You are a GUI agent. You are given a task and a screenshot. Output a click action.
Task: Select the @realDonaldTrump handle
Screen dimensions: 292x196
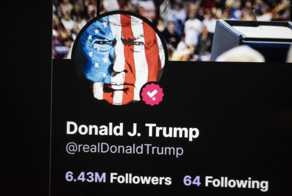tap(125, 150)
